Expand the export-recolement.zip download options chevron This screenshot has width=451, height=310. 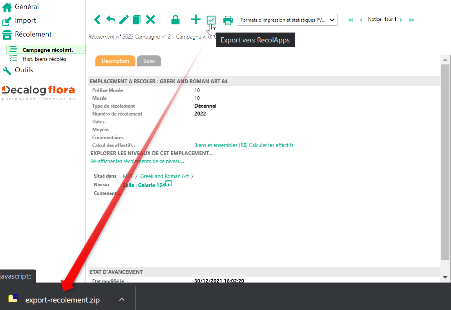[122, 300]
